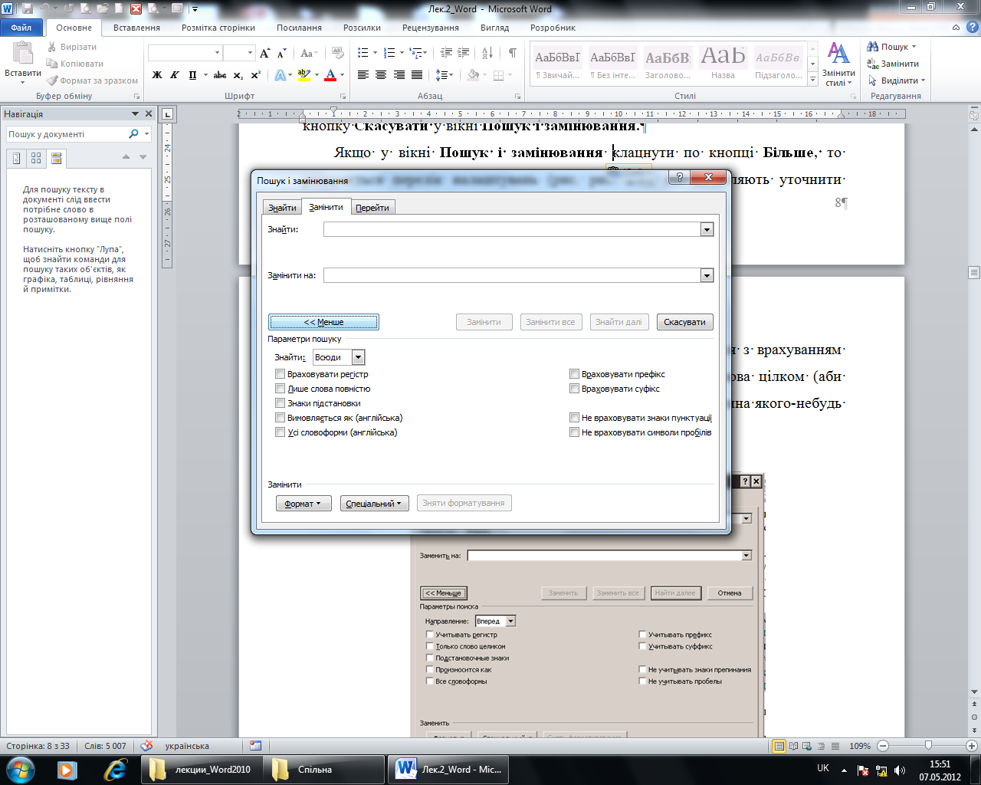Start a bulleted list
981x785 pixels.
pyautogui.click(x=363, y=53)
